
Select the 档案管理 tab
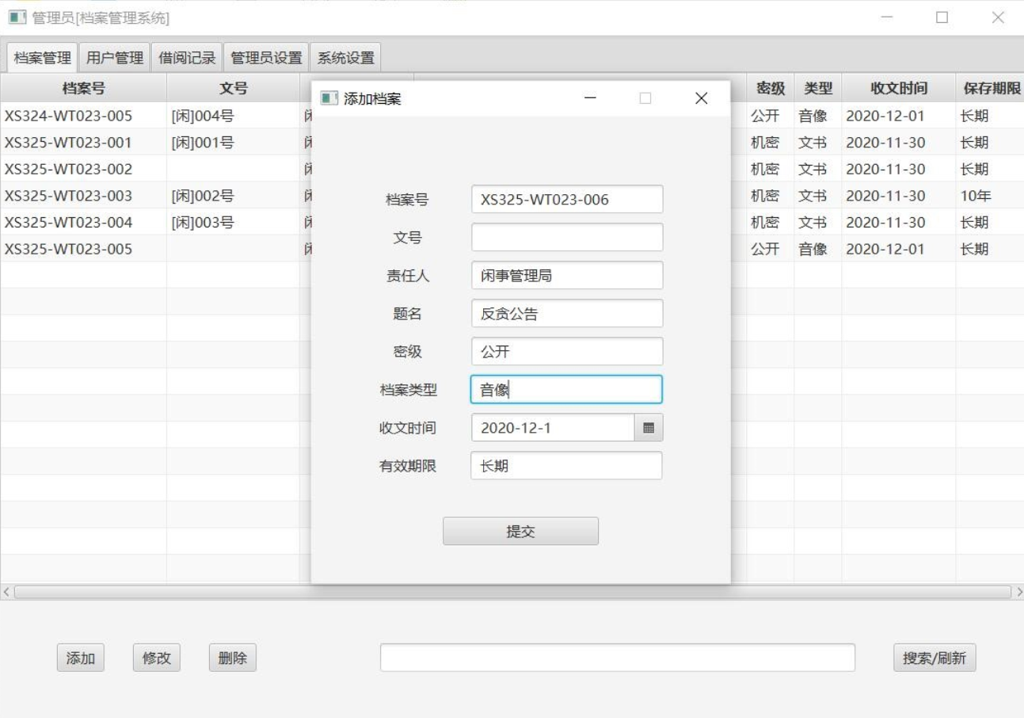(40, 56)
